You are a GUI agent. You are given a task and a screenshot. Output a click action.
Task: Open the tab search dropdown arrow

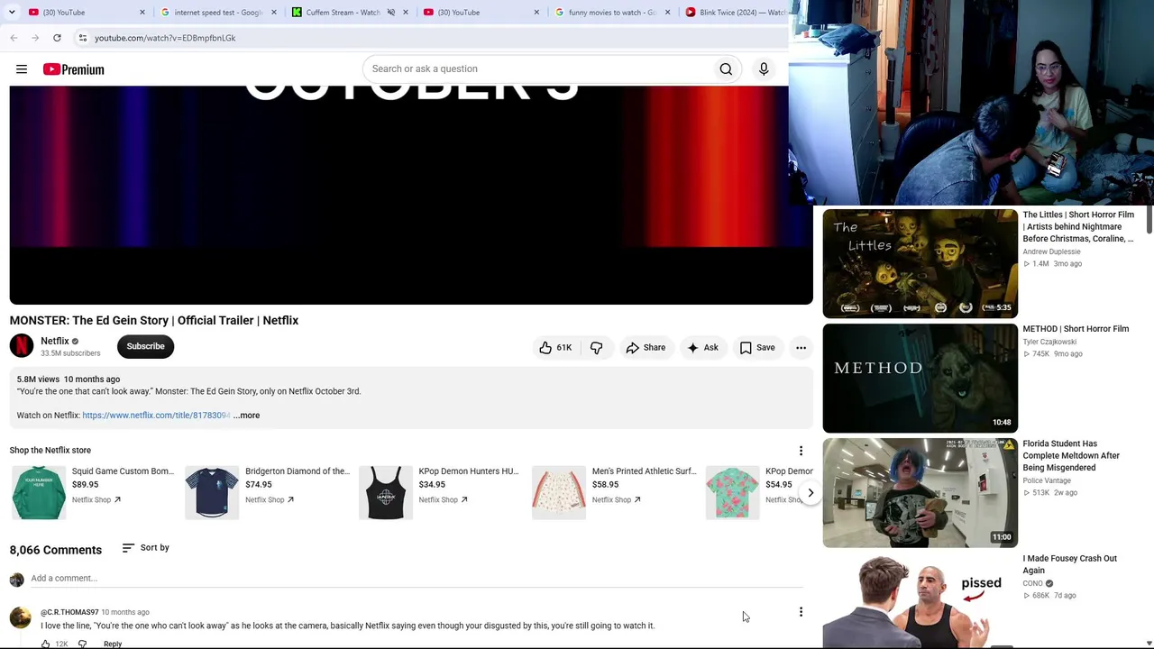[12, 12]
